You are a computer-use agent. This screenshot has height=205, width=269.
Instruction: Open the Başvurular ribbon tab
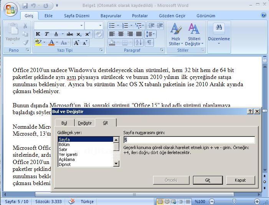coord(111,16)
